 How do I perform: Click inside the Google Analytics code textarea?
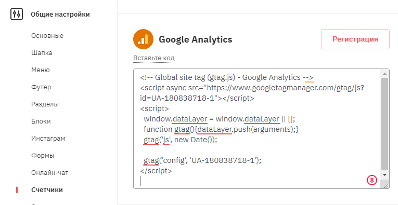click(256, 129)
